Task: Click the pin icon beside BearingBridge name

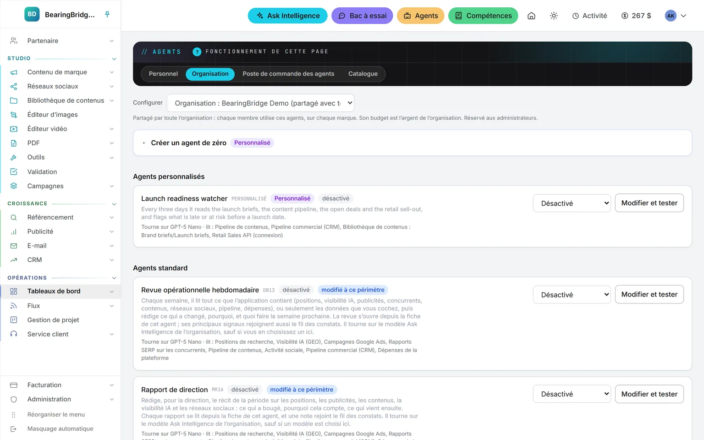Action: (x=107, y=14)
